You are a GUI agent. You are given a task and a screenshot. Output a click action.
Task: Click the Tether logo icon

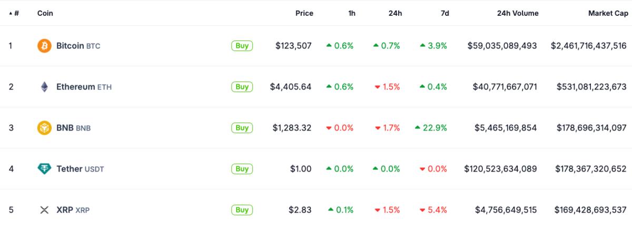pyautogui.click(x=44, y=169)
